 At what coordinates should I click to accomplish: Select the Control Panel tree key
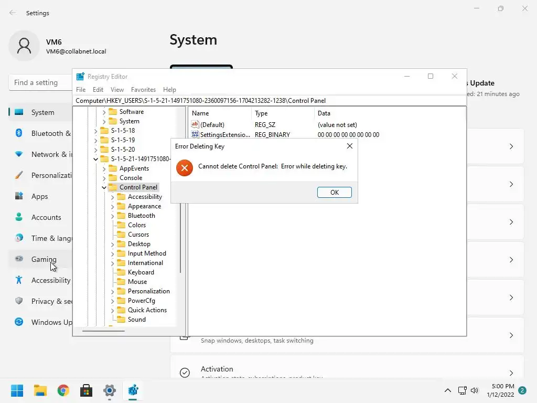coord(138,187)
